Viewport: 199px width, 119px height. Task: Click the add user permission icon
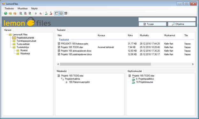[46, 13]
